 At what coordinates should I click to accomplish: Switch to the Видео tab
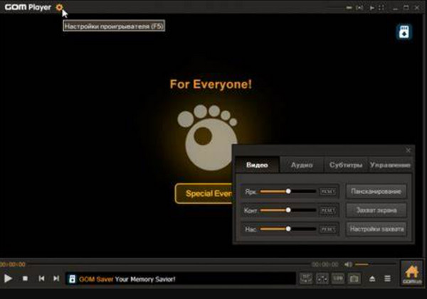[x=257, y=165]
